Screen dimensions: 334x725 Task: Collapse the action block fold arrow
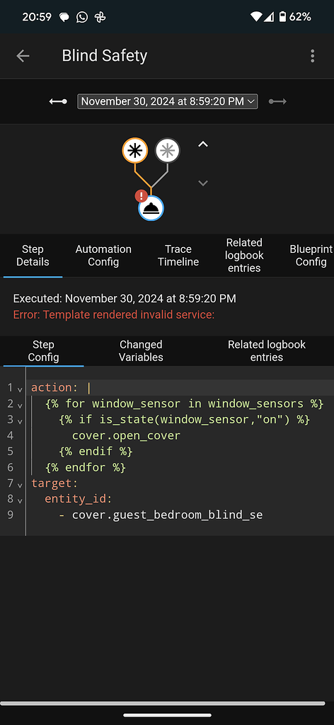(x=20, y=390)
